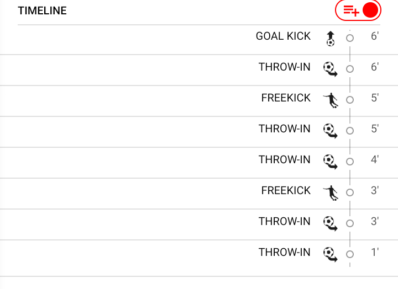398x289 pixels.
Task: Open the GOAL KICK event label
Action: pyautogui.click(x=283, y=36)
